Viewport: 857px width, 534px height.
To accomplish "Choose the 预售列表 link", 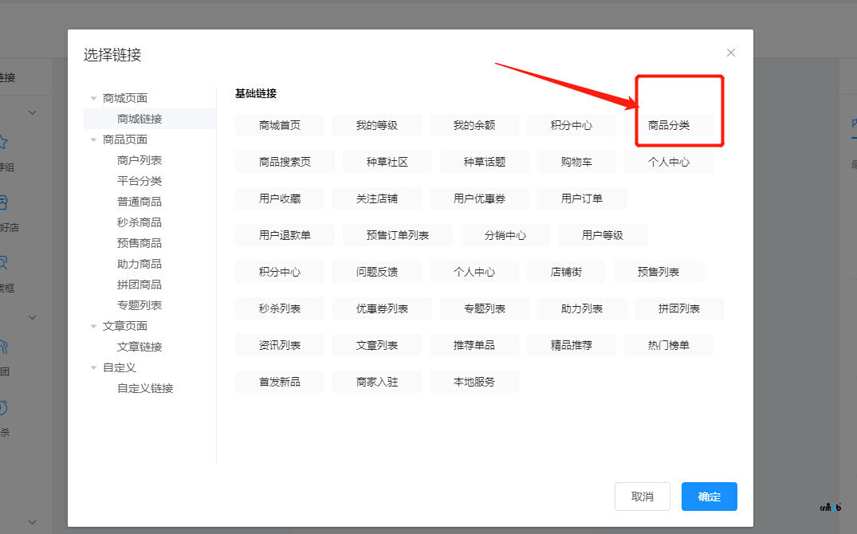I will (x=658, y=272).
